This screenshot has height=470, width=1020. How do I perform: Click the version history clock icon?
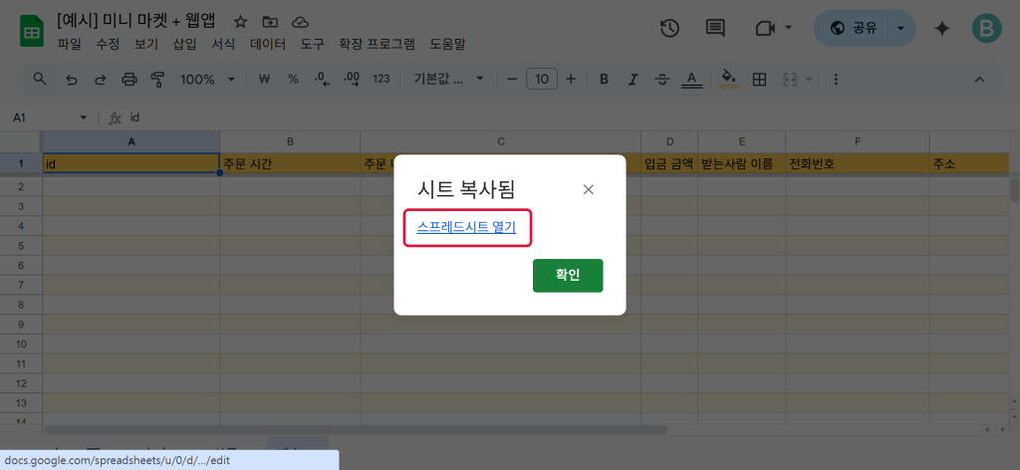coord(669,28)
